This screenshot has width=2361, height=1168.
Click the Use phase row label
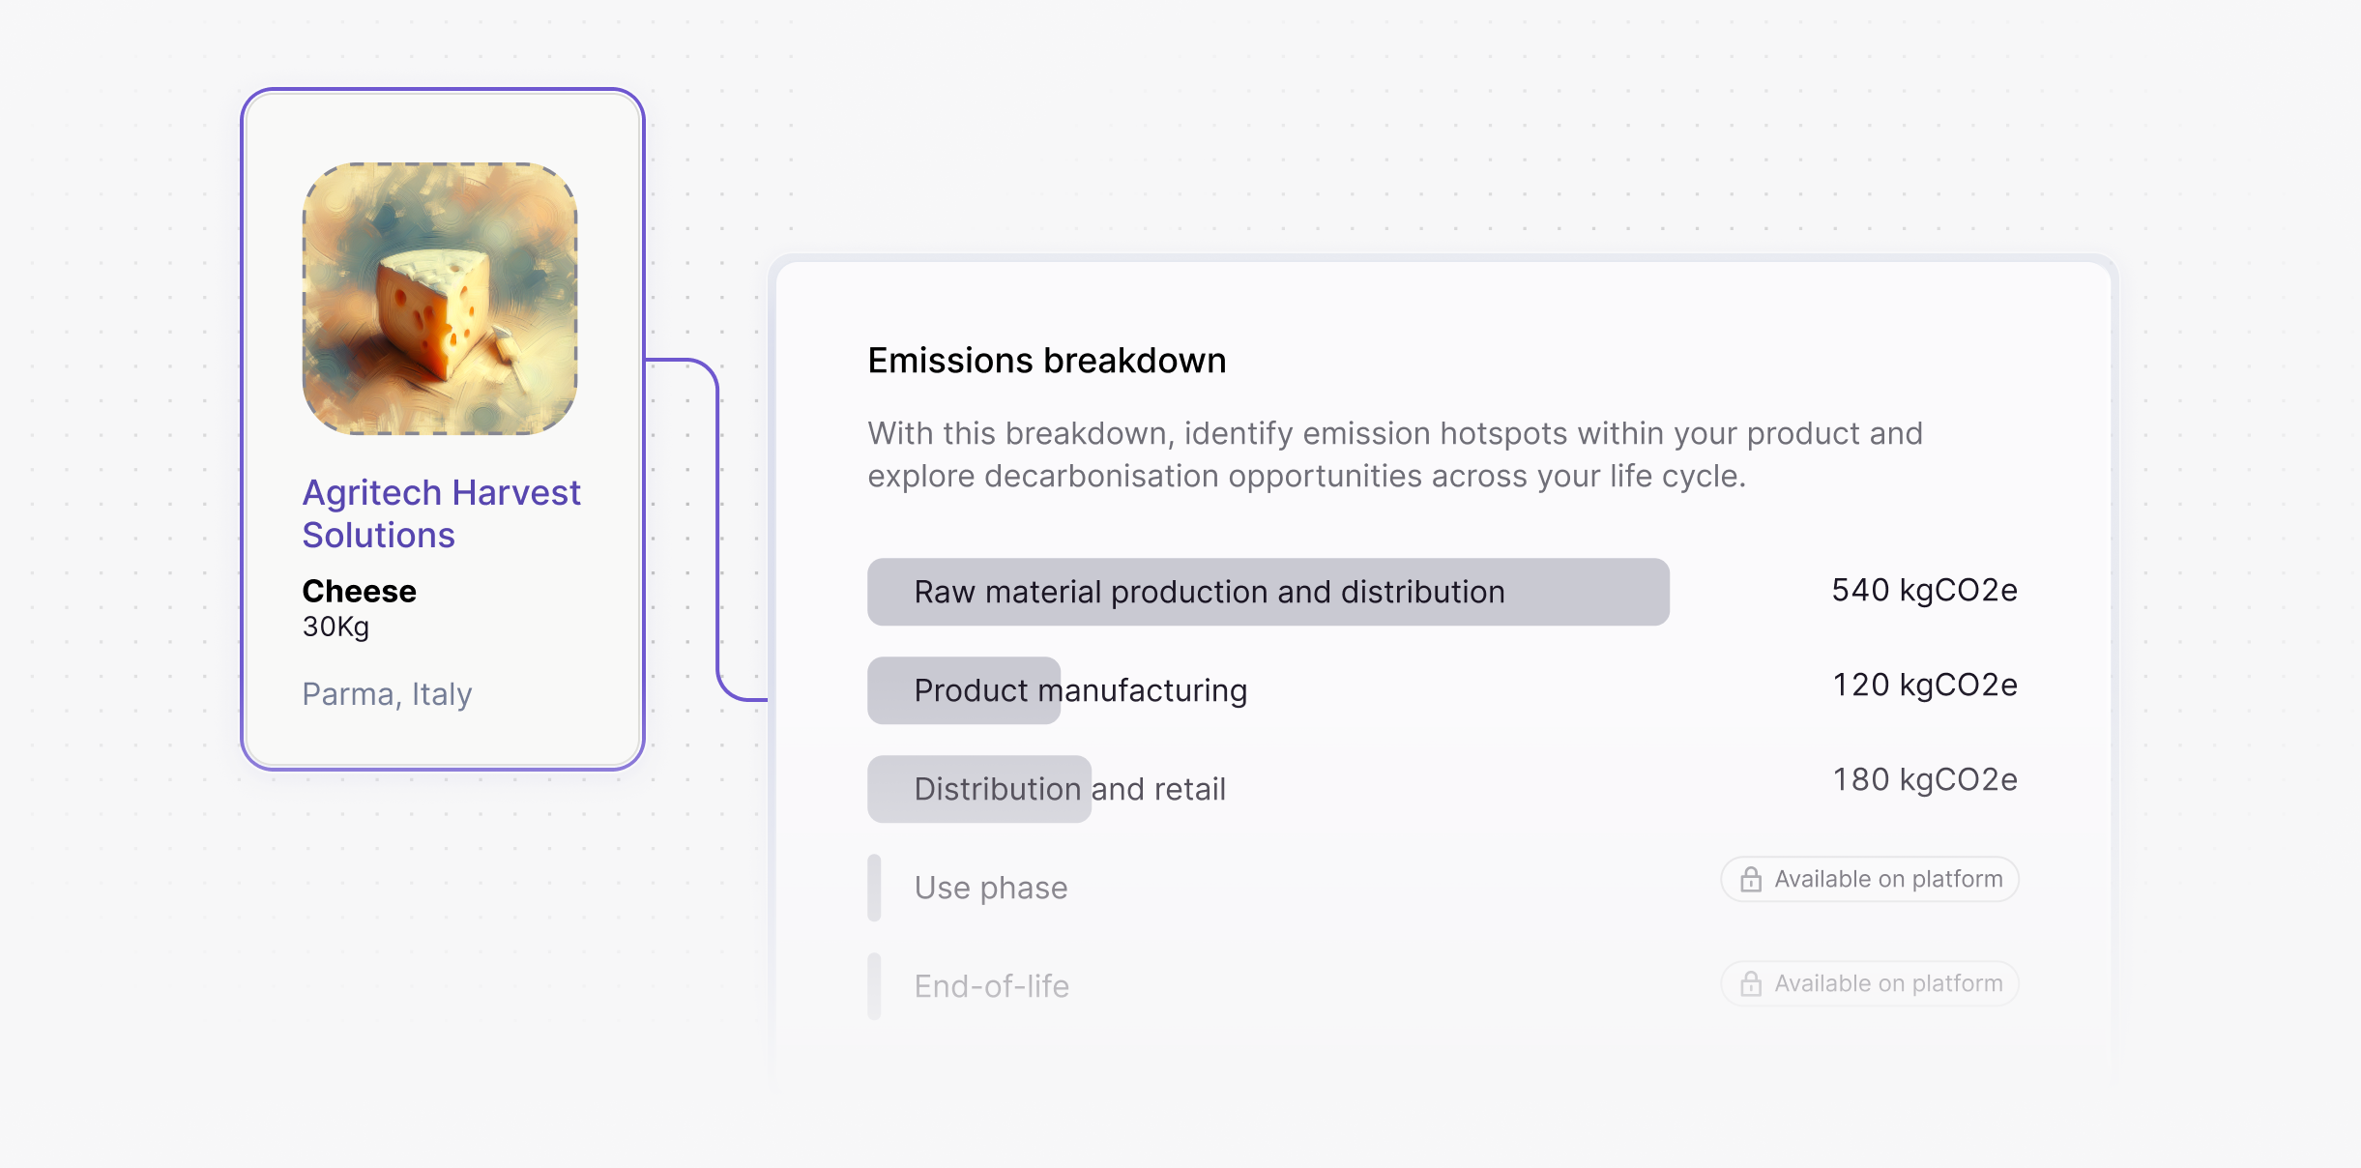(991, 888)
